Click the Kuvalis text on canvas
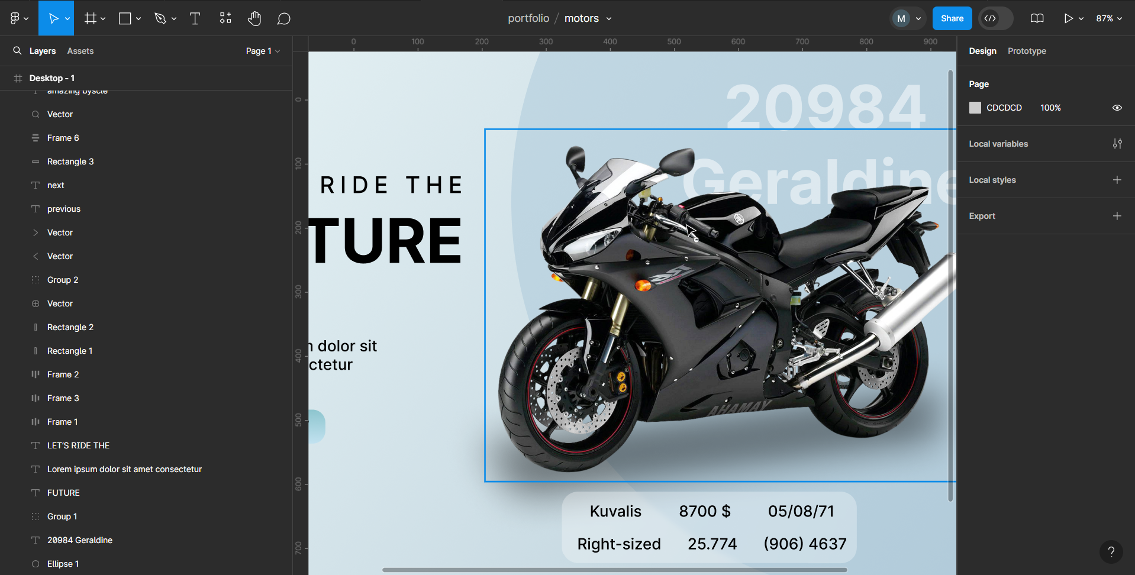 pos(615,511)
